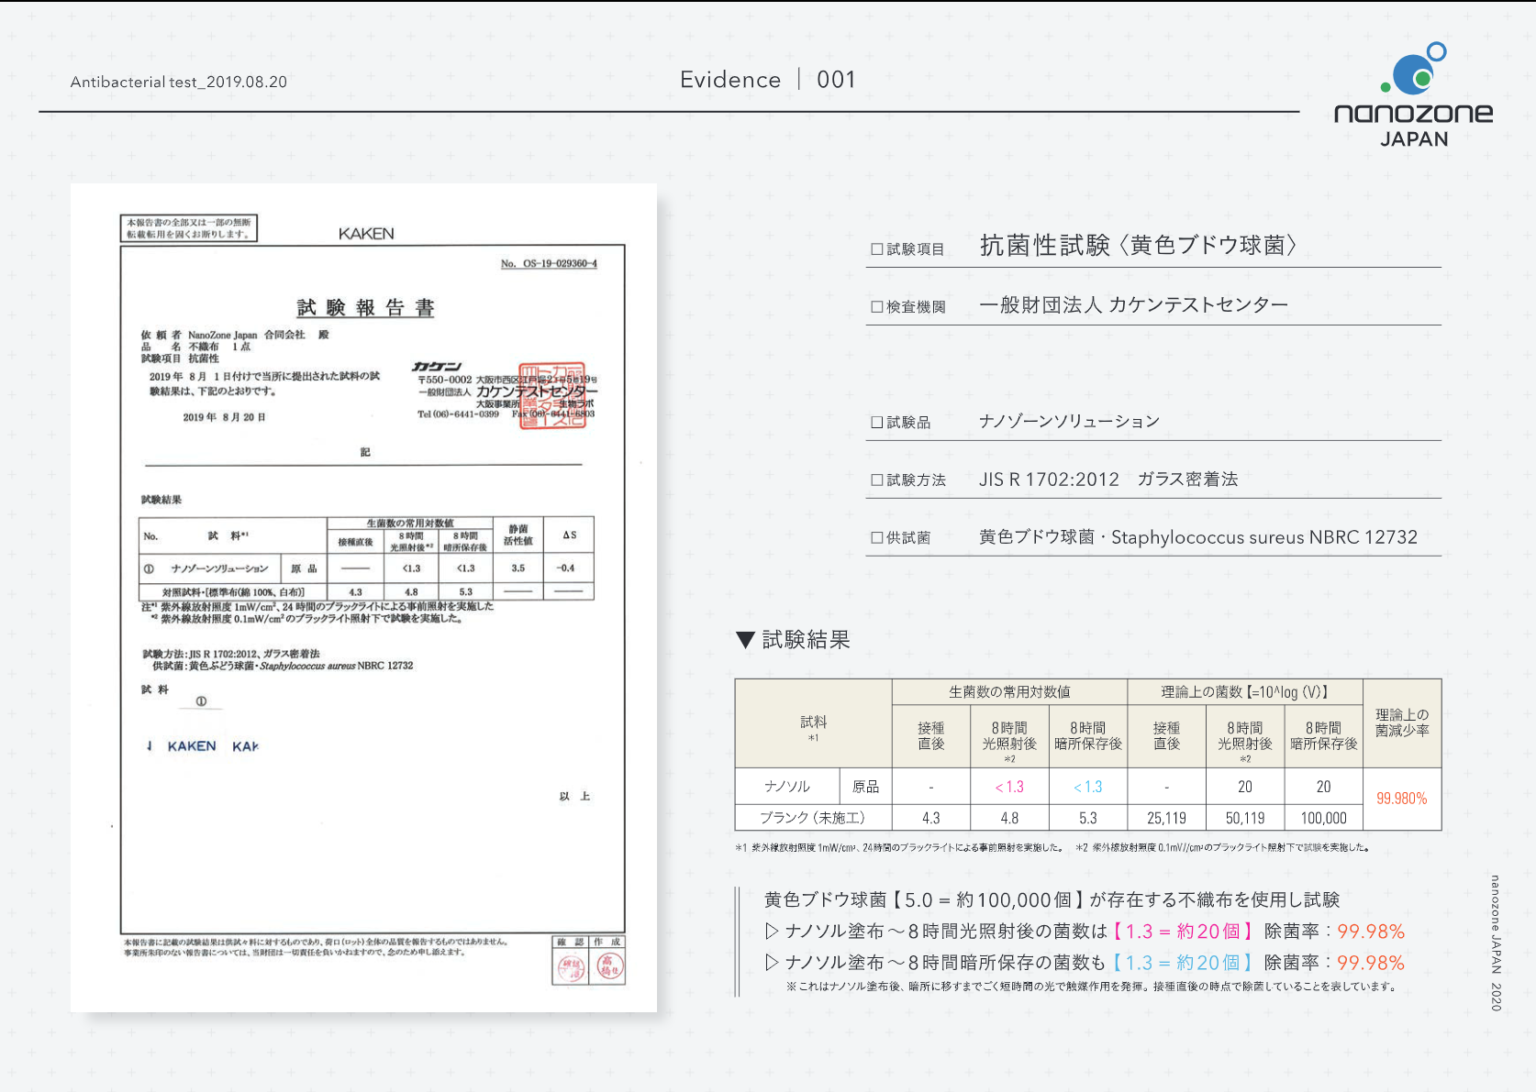This screenshot has height=1092, width=1536.
Task: Click the square marker before 検査機関
Action: (876, 307)
